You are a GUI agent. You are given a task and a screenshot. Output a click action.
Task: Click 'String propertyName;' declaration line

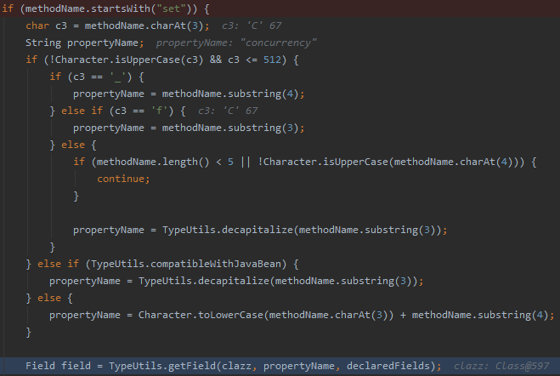[85, 43]
